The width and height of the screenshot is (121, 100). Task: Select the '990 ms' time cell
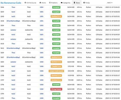pyautogui.click(x=79, y=66)
